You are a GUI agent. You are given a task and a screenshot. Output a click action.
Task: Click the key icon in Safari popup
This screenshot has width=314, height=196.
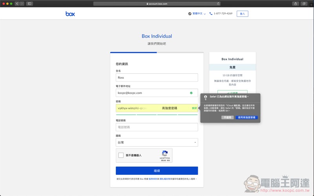coord(205,98)
